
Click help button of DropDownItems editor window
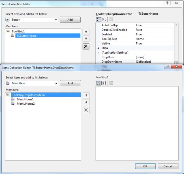click(168, 67)
